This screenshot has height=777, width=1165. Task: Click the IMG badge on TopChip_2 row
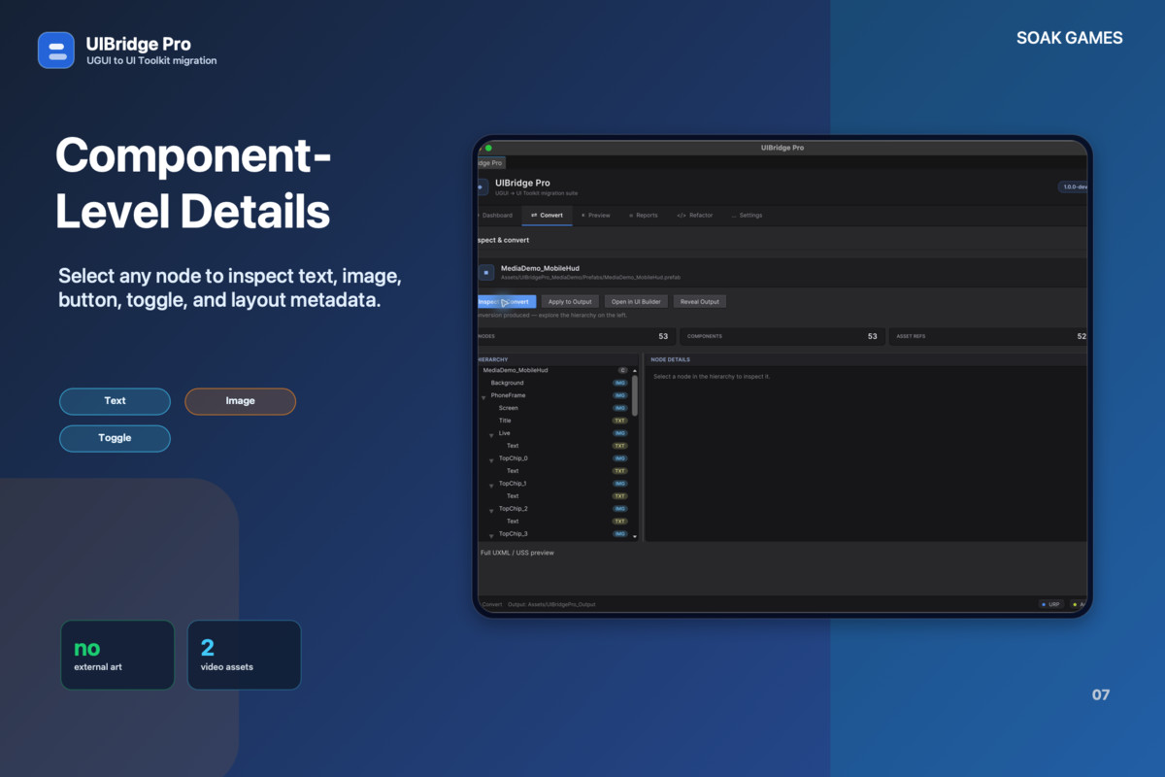(x=619, y=509)
